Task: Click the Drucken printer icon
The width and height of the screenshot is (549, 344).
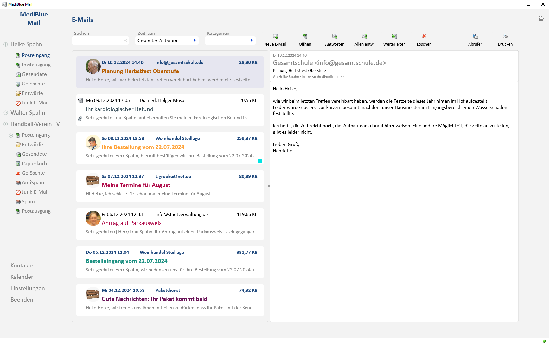Action: pyautogui.click(x=505, y=36)
